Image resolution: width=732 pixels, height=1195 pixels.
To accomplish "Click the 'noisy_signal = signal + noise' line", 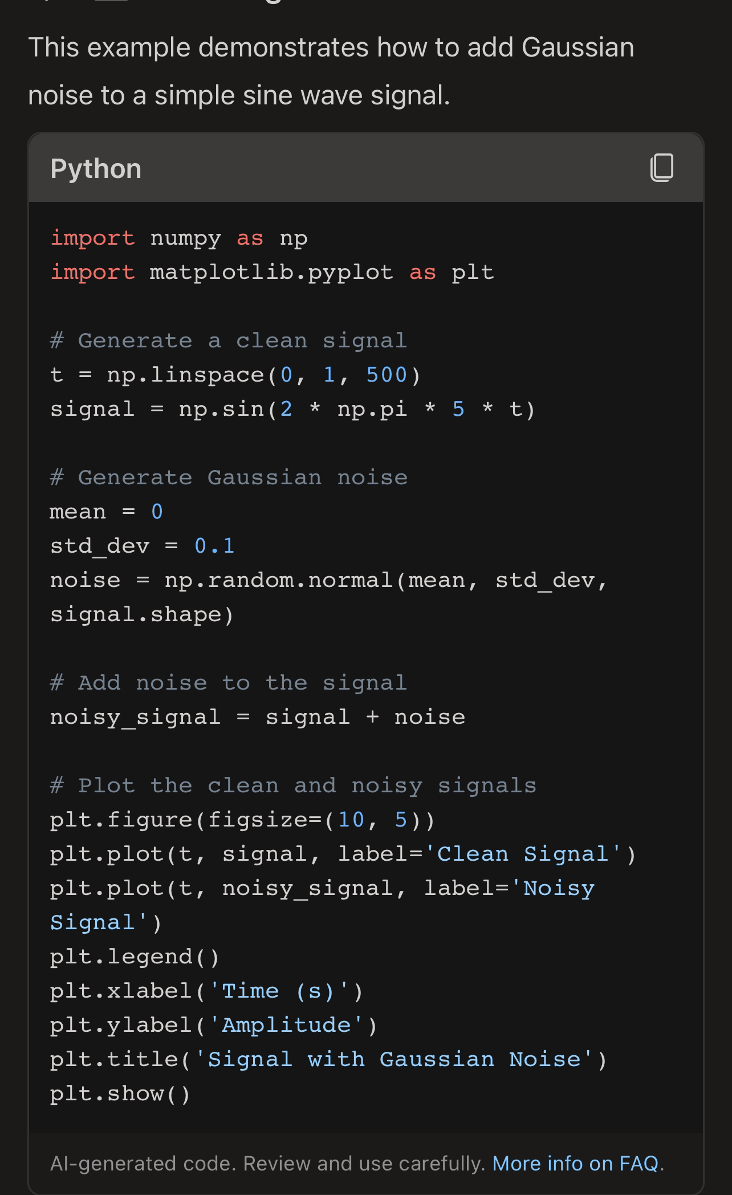I will (x=257, y=717).
